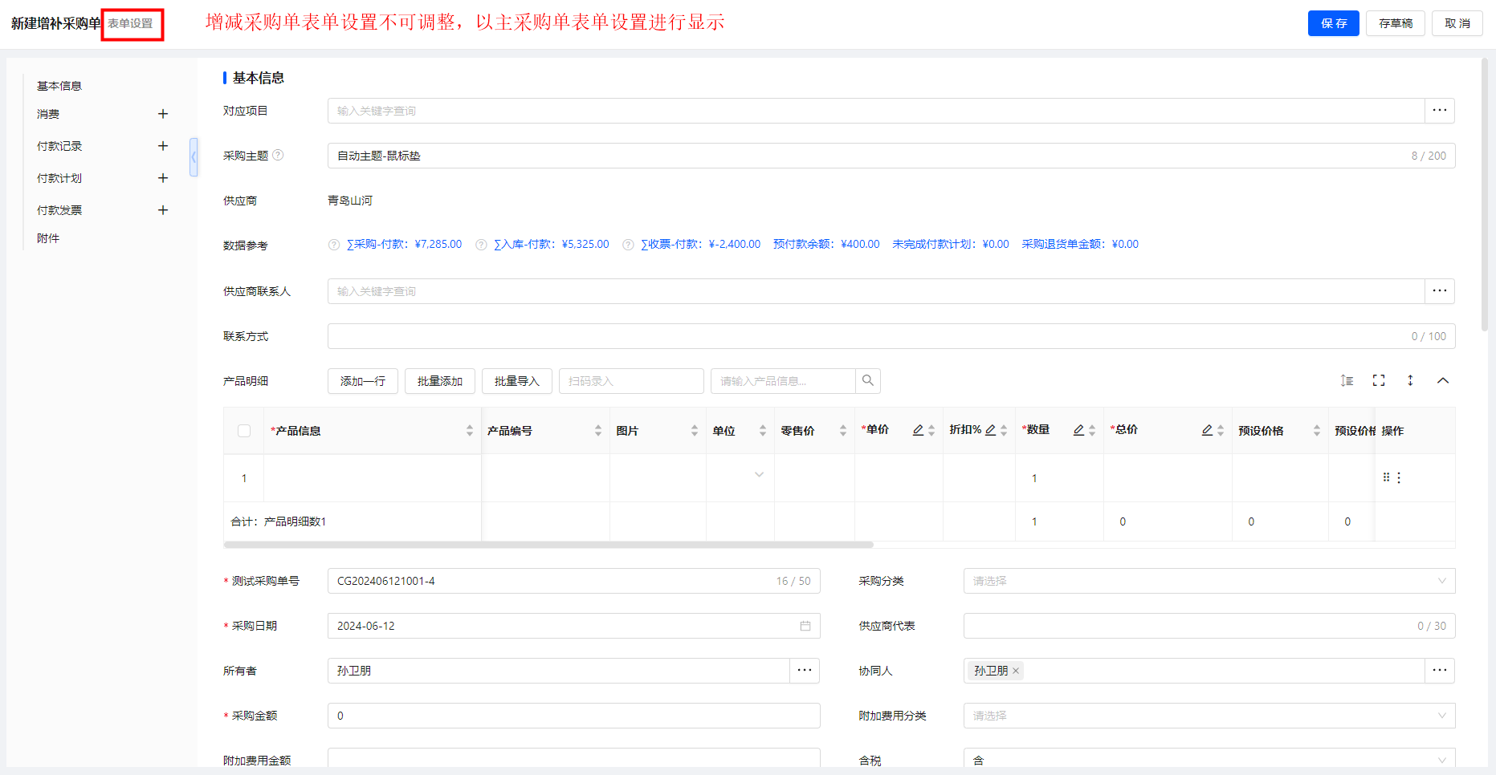This screenshot has width=1496, height=775.
Task: Collapse the left sidebar with the handle
Action: (x=194, y=157)
